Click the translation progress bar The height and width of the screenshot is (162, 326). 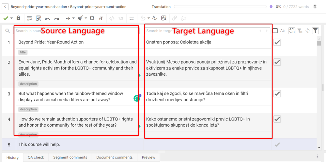[221, 6]
